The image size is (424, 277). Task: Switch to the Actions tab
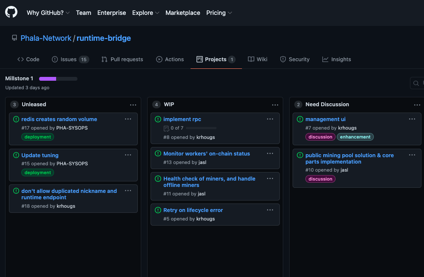(x=170, y=59)
